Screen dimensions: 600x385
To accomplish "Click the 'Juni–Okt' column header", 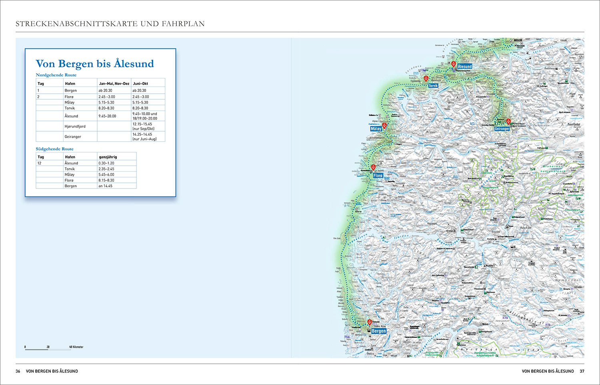I will pos(140,84).
